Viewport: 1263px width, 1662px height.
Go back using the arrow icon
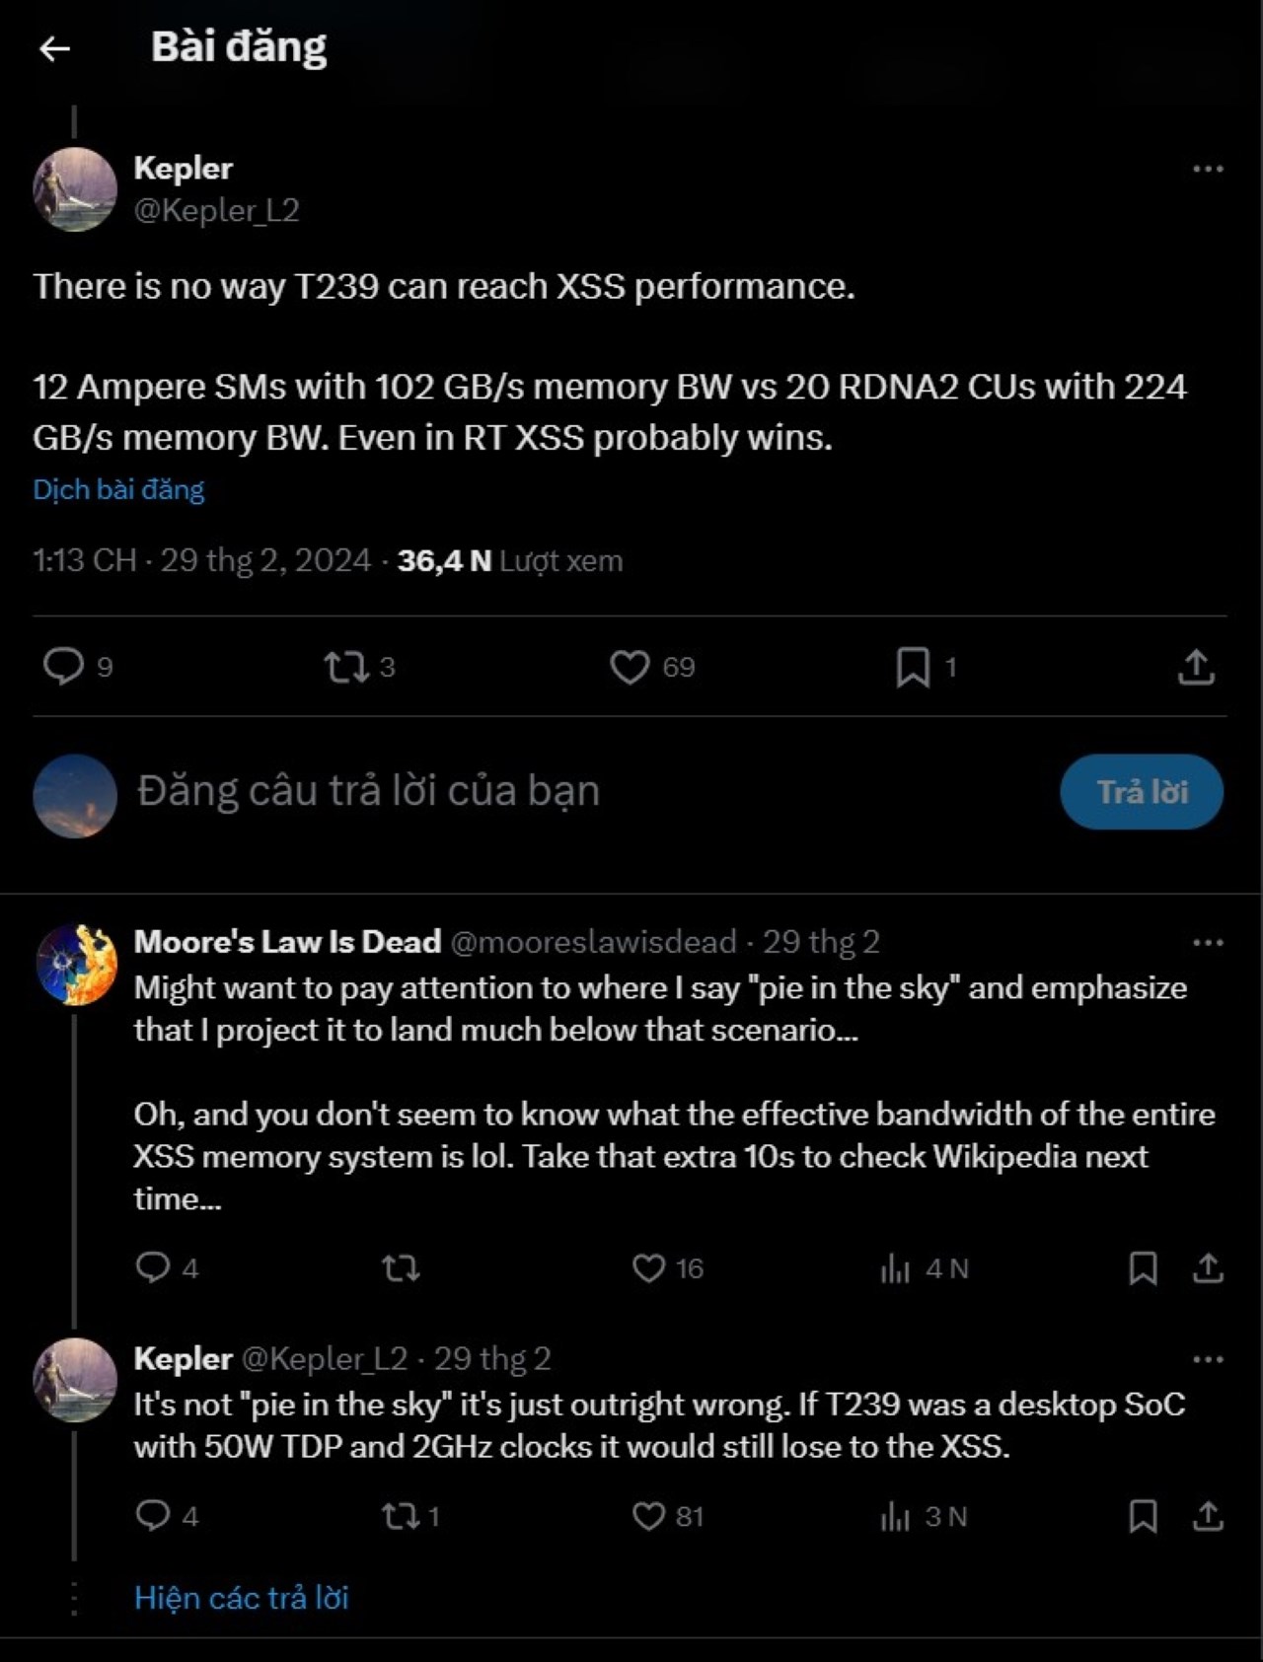click(x=54, y=48)
